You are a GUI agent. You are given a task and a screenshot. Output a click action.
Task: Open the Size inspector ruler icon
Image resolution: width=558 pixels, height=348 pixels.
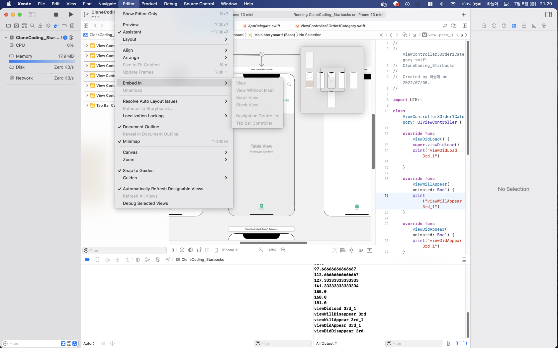[534, 26]
